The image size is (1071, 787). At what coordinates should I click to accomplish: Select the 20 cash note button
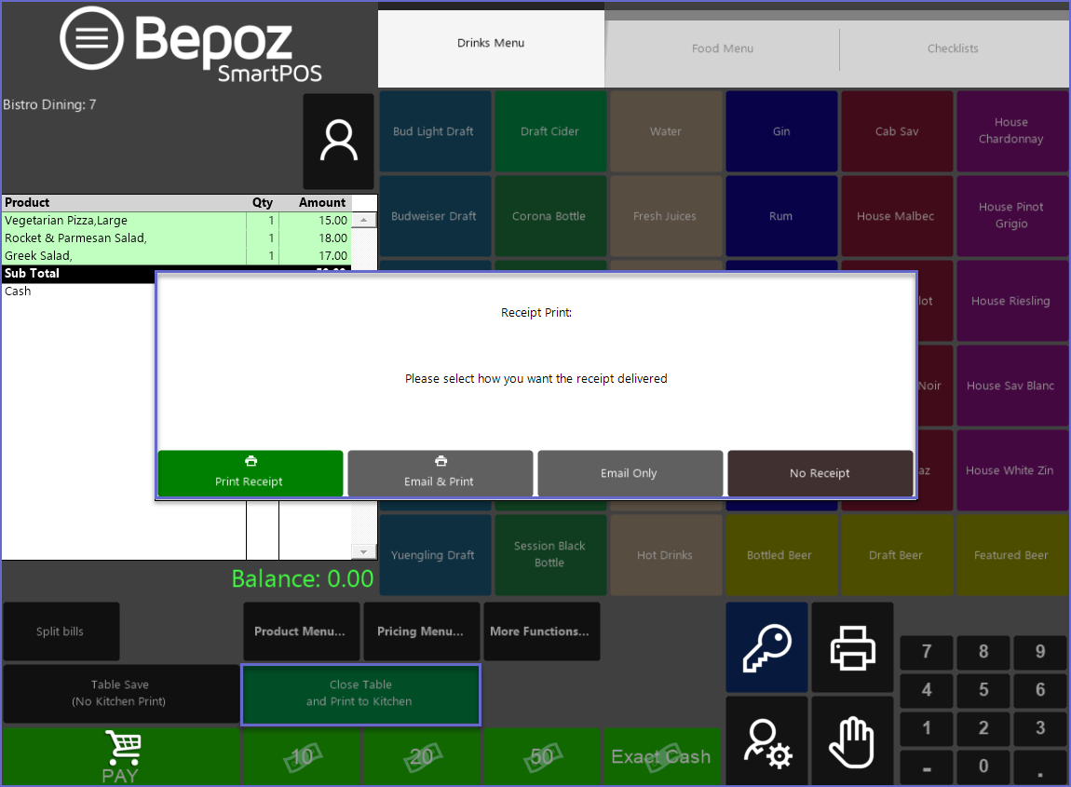coord(422,756)
